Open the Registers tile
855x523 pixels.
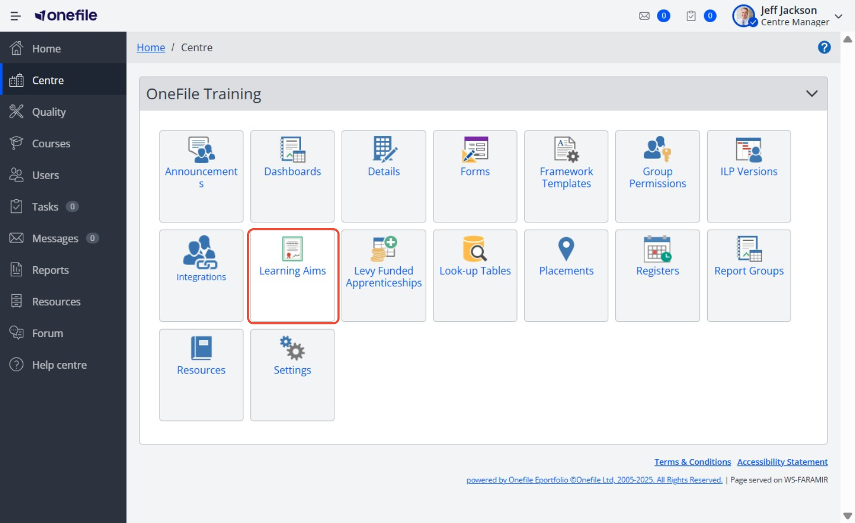[x=657, y=276]
